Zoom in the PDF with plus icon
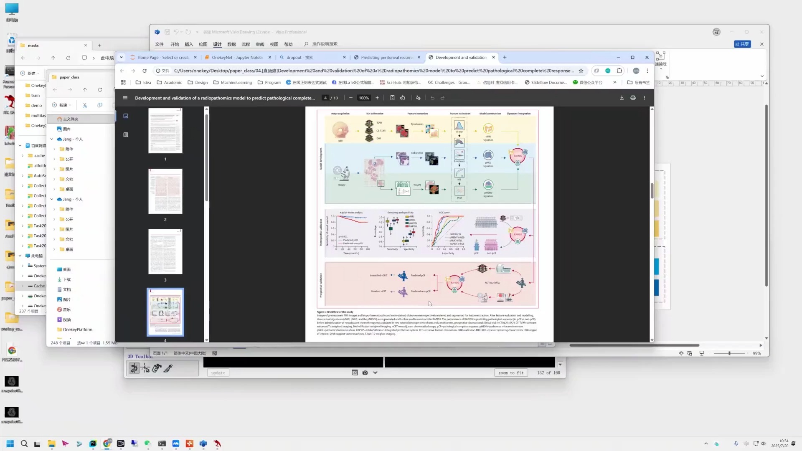 377,98
